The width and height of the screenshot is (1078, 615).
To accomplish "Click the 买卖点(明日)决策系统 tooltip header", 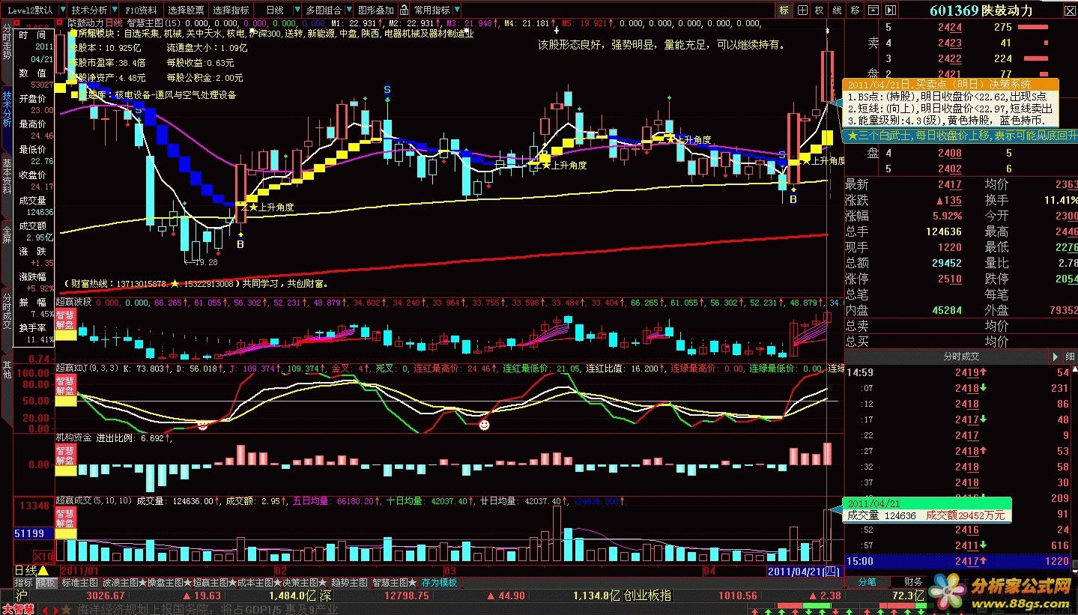I will tap(951, 83).
